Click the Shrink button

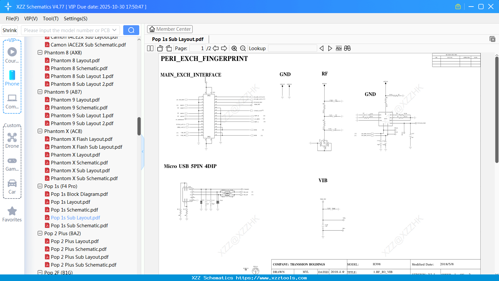click(10, 30)
